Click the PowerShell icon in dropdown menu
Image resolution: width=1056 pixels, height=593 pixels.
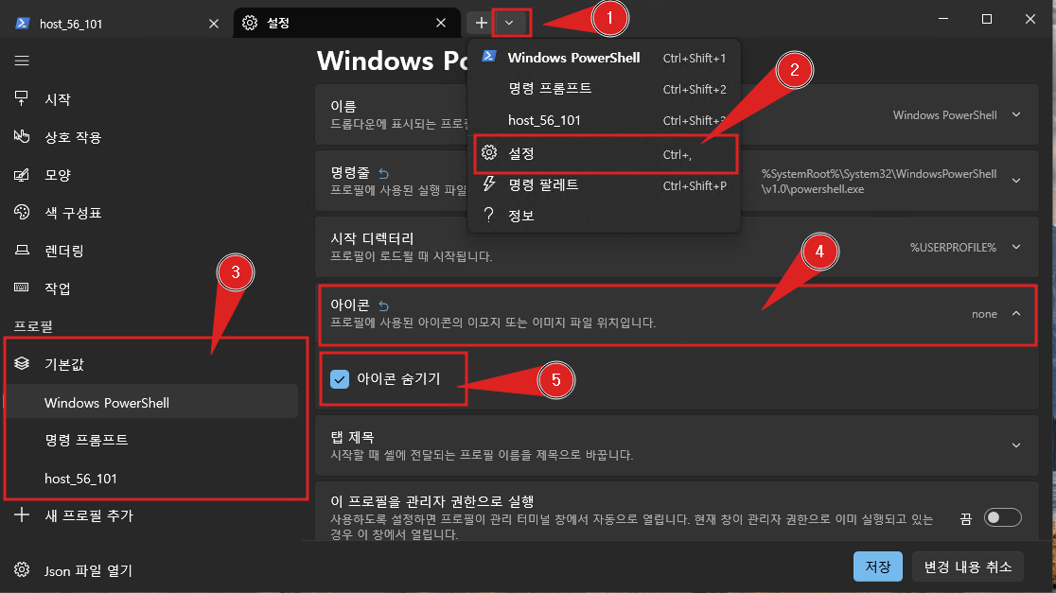[x=489, y=57]
